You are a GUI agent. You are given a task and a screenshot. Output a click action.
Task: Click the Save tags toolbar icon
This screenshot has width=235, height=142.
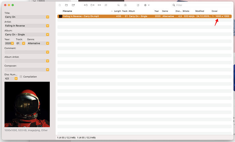pos(60,5)
